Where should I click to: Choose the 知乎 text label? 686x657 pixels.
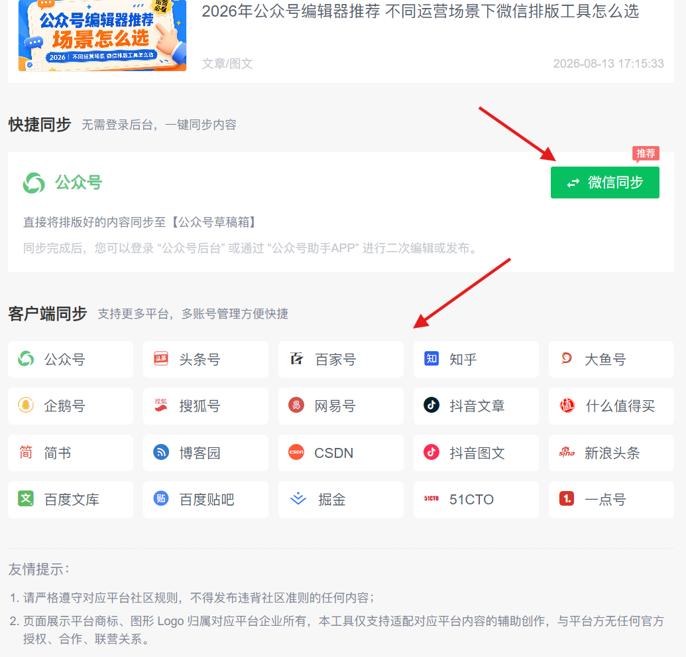463,360
